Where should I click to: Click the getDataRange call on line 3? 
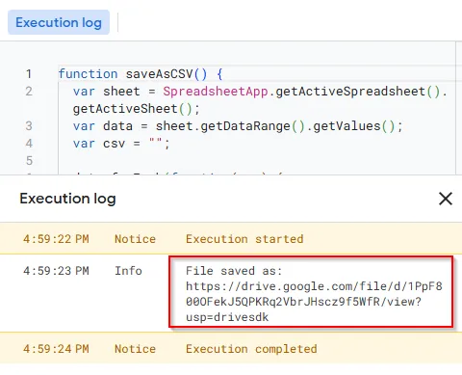[x=252, y=126]
